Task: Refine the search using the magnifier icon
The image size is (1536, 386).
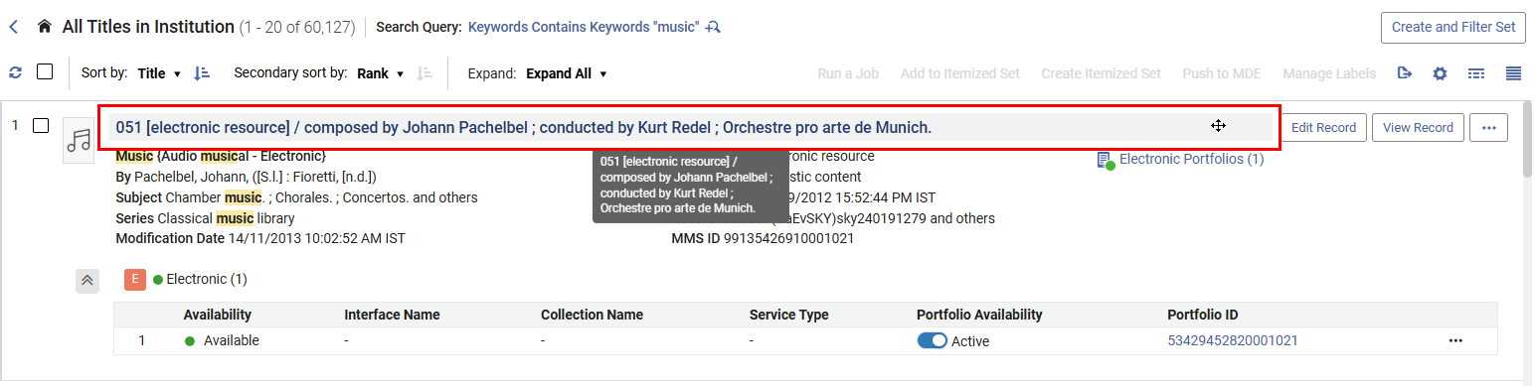Action: coord(713,27)
